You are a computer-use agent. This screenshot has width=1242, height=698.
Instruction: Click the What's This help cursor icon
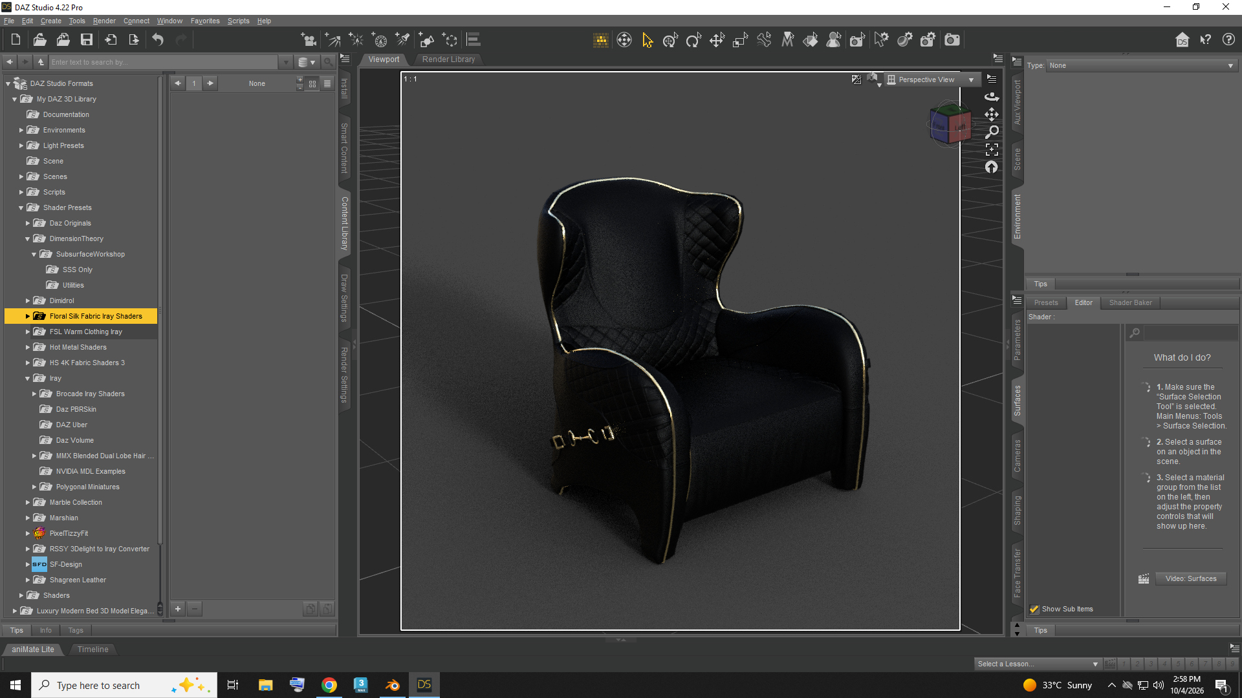pyautogui.click(x=1205, y=40)
